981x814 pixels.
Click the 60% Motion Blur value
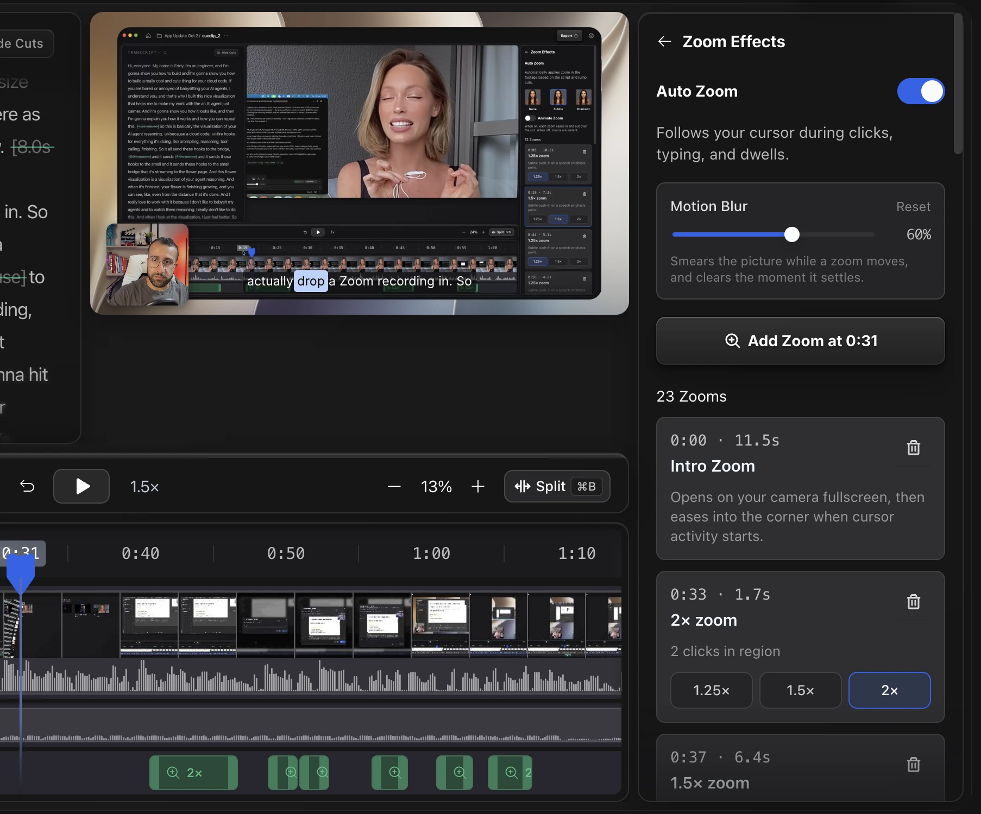919,234
